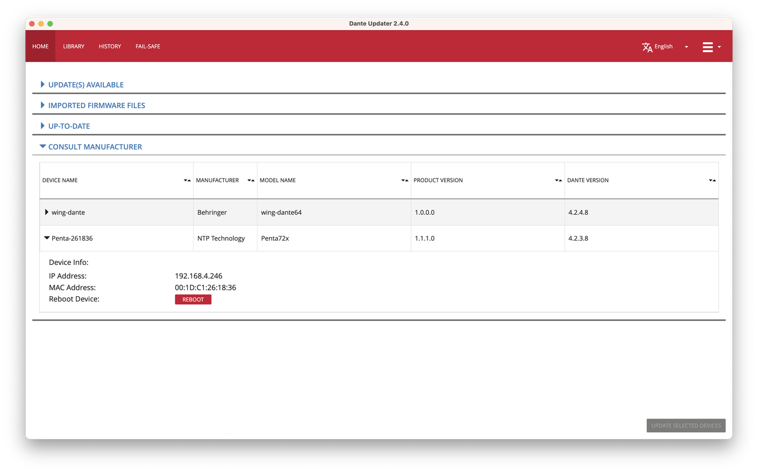Click the Penta72x model name
Screen dimensions: 758x473
tap(275, 238)
